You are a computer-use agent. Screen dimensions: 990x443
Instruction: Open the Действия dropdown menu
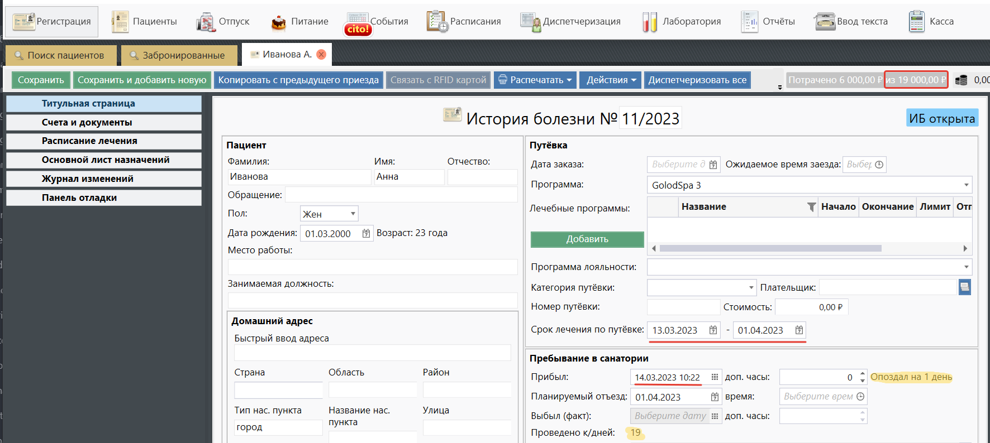tap(611, 80)
